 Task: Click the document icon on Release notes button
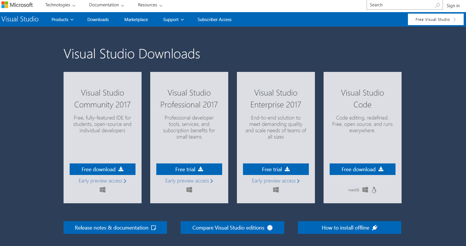154,228
